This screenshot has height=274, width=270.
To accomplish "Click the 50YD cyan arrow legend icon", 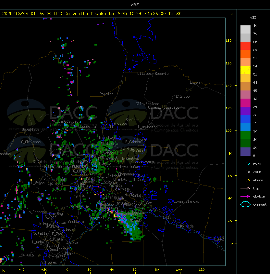I will click(245, 164).
